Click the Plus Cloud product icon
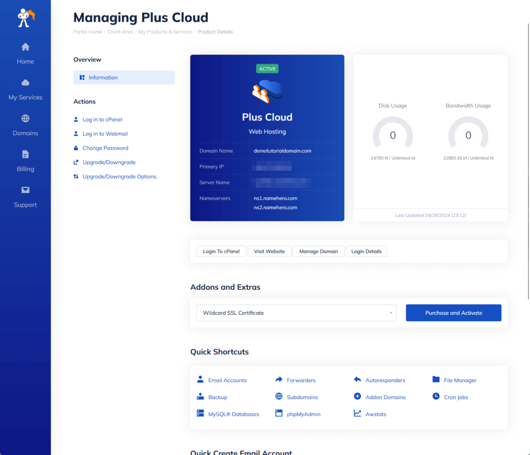The image size is (530, 455). [267, 91]
